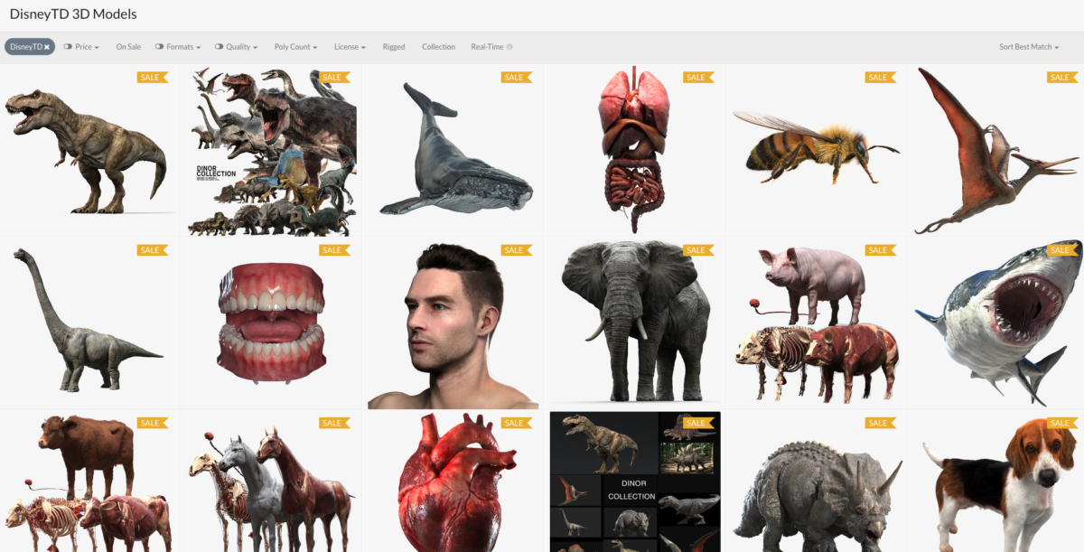This screenshot has height=552, width=1084.
Task: Remove the DisneyTD filter with its x icon
Action: click(x=47, y=47)
